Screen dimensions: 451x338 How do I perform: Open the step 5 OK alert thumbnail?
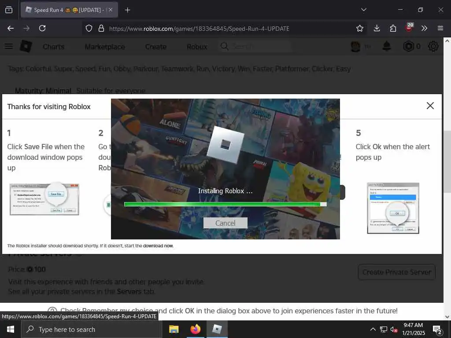(x=393, y=208)
